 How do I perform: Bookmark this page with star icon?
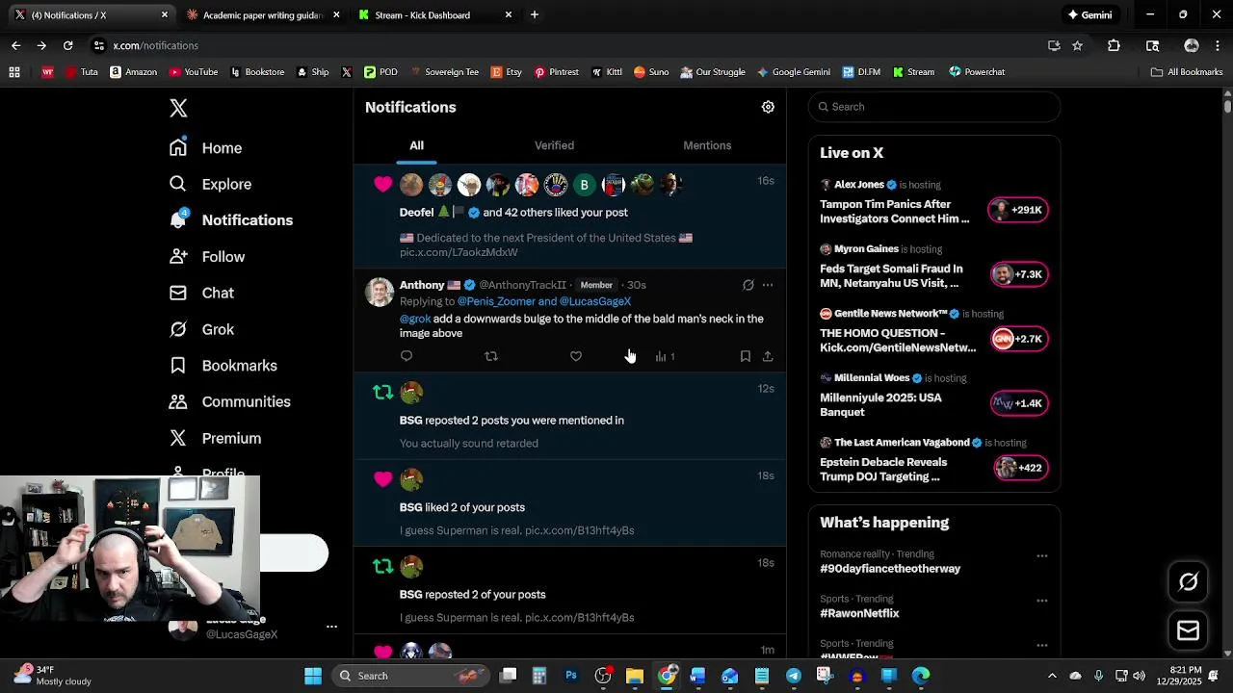(x=1077, y=45)
